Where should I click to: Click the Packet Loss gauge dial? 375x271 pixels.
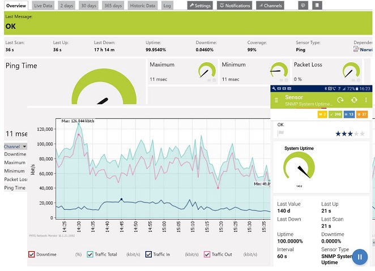pos(351,70)
